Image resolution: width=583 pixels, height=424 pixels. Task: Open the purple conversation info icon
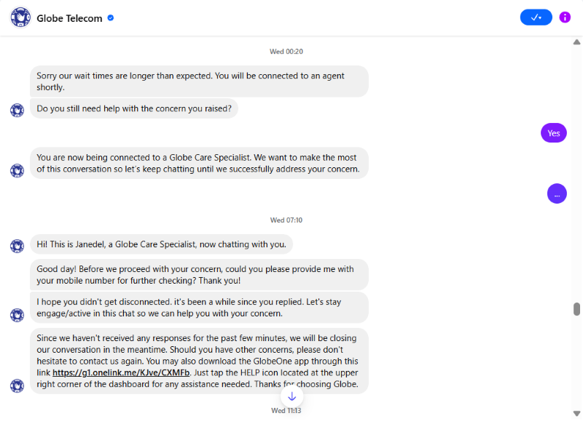[x=565, y=17]
